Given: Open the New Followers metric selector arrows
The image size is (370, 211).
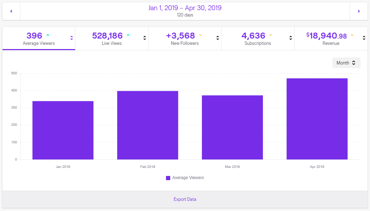Looking at the screenshot, I should pos(218,38).
